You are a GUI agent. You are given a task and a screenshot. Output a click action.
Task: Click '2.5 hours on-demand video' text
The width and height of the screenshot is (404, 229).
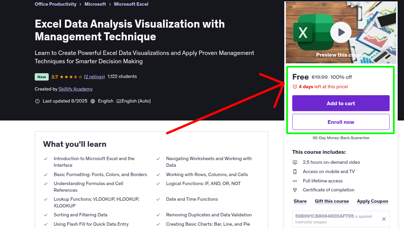(x=331, y=162)
